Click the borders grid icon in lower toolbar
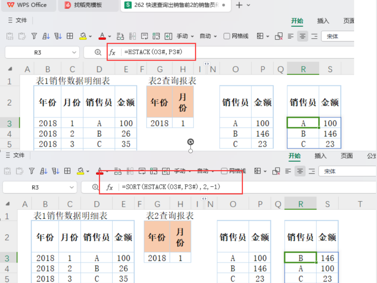Screen dimensions: 377x283 (x=68, y=171)
